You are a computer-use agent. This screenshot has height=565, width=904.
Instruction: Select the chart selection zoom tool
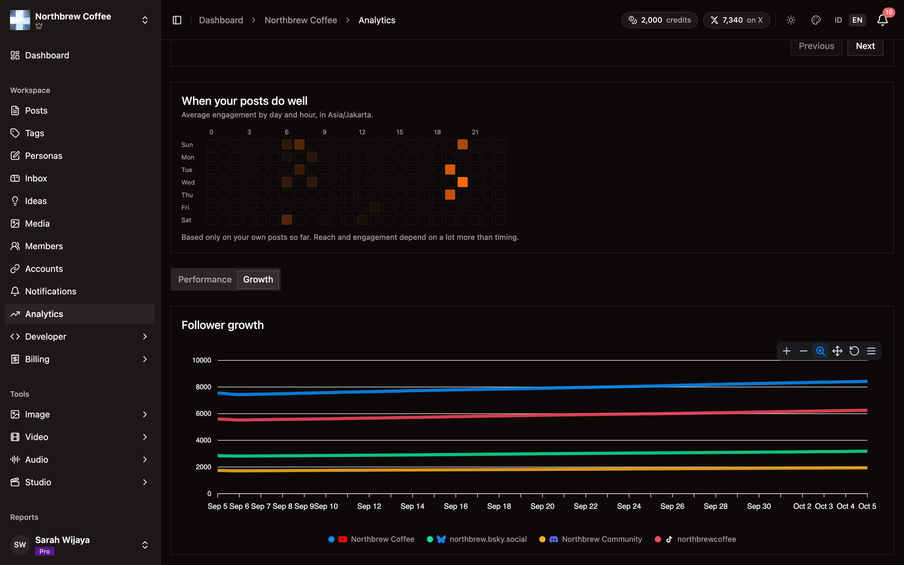click(820, 351)
